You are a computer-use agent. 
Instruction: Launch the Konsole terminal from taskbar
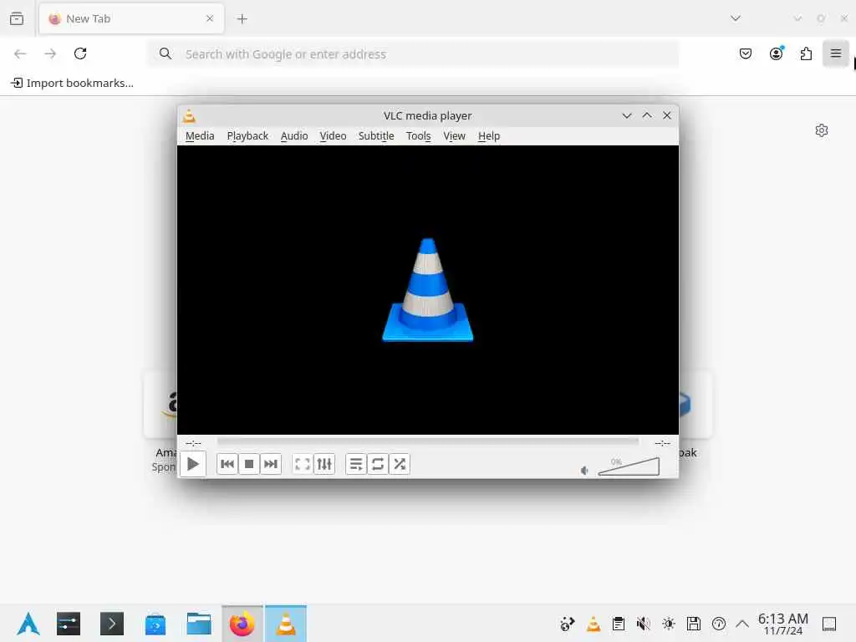pos(112,624)
